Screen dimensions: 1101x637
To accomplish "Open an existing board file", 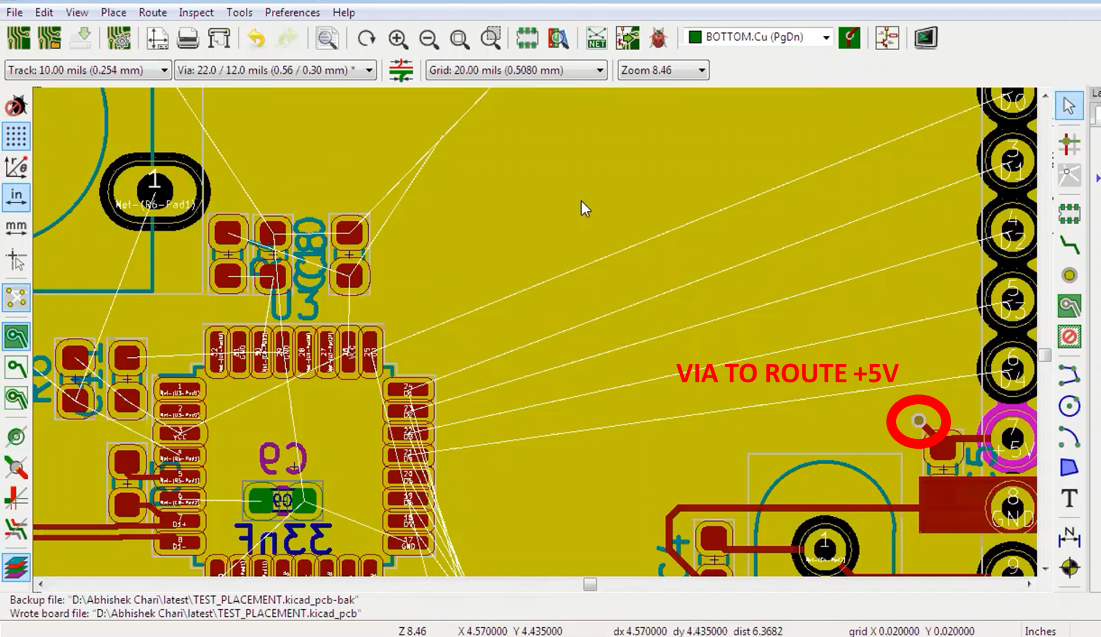I will point(50,38).
